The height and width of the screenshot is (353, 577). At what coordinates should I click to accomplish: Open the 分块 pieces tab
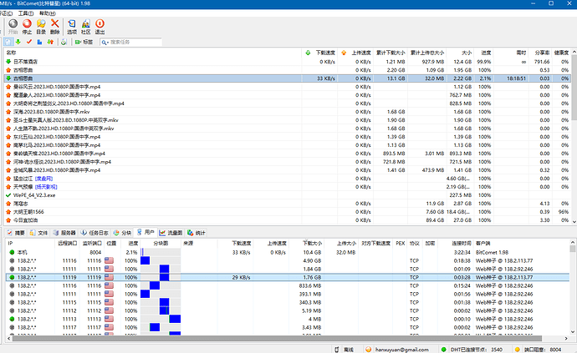tap(122, 233)
